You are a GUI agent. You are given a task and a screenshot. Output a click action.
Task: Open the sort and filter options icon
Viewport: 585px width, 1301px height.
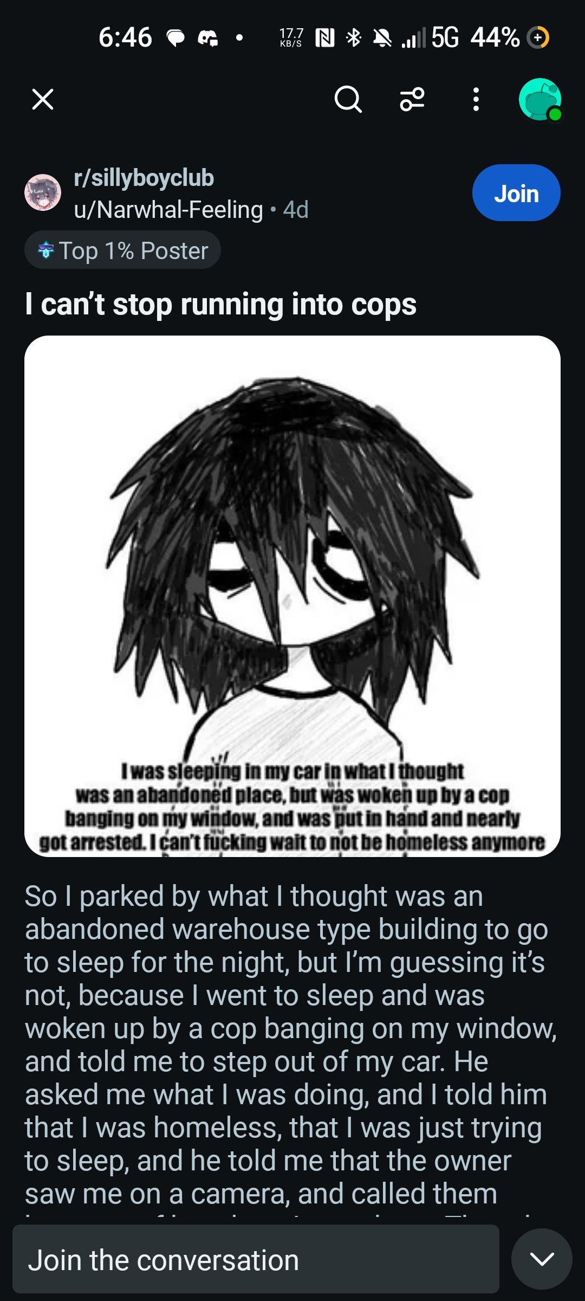412,99
